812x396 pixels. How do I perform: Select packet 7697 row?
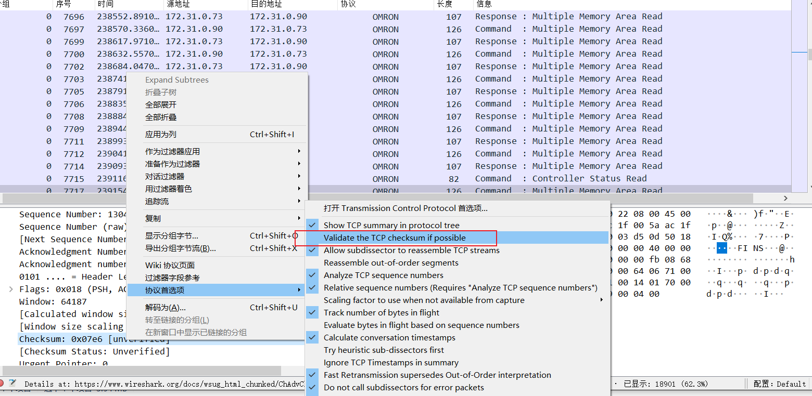[x=396, y=29]
